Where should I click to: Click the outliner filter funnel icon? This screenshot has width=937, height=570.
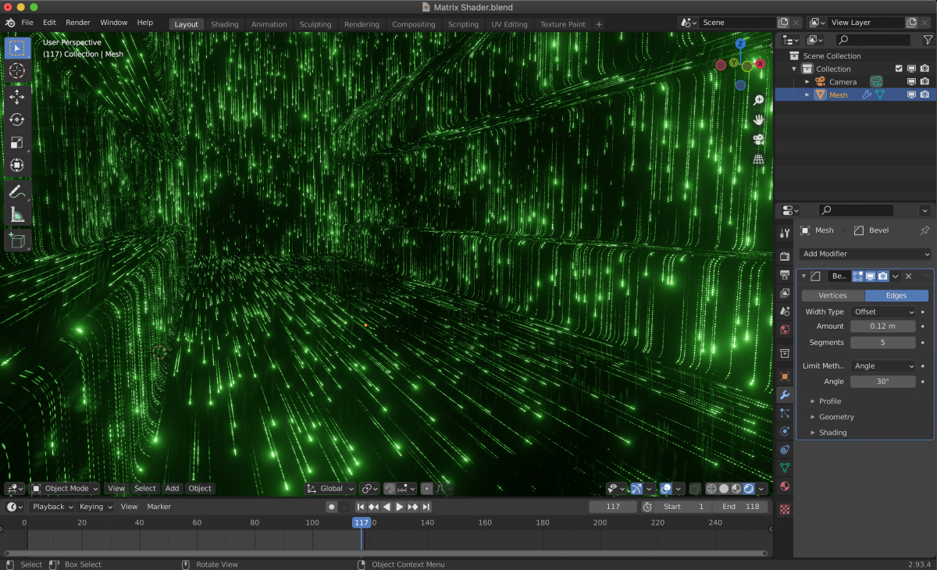pyautogui.click(x=927, y=40)
